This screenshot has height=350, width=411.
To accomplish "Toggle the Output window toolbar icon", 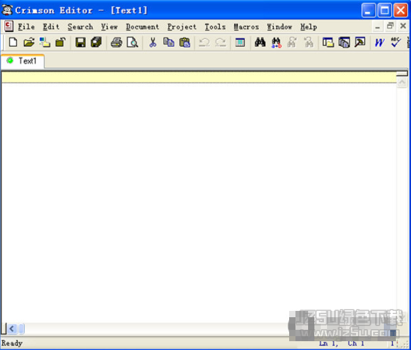I will [344, 42].
